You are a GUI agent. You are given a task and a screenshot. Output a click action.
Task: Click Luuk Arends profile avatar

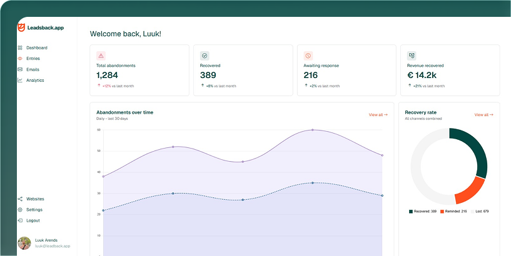24,243
